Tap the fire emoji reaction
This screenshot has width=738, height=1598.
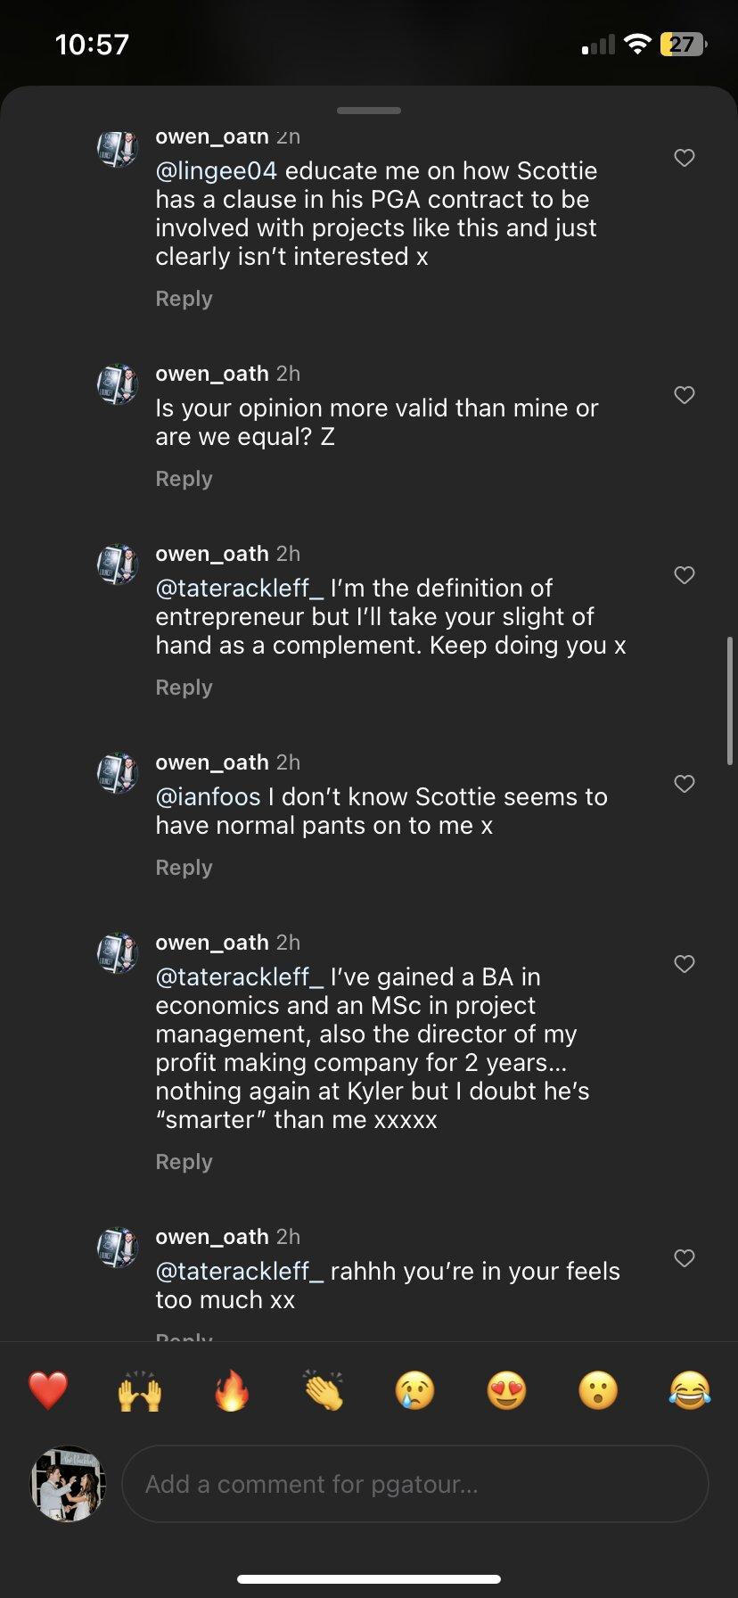coord(232,1390)
